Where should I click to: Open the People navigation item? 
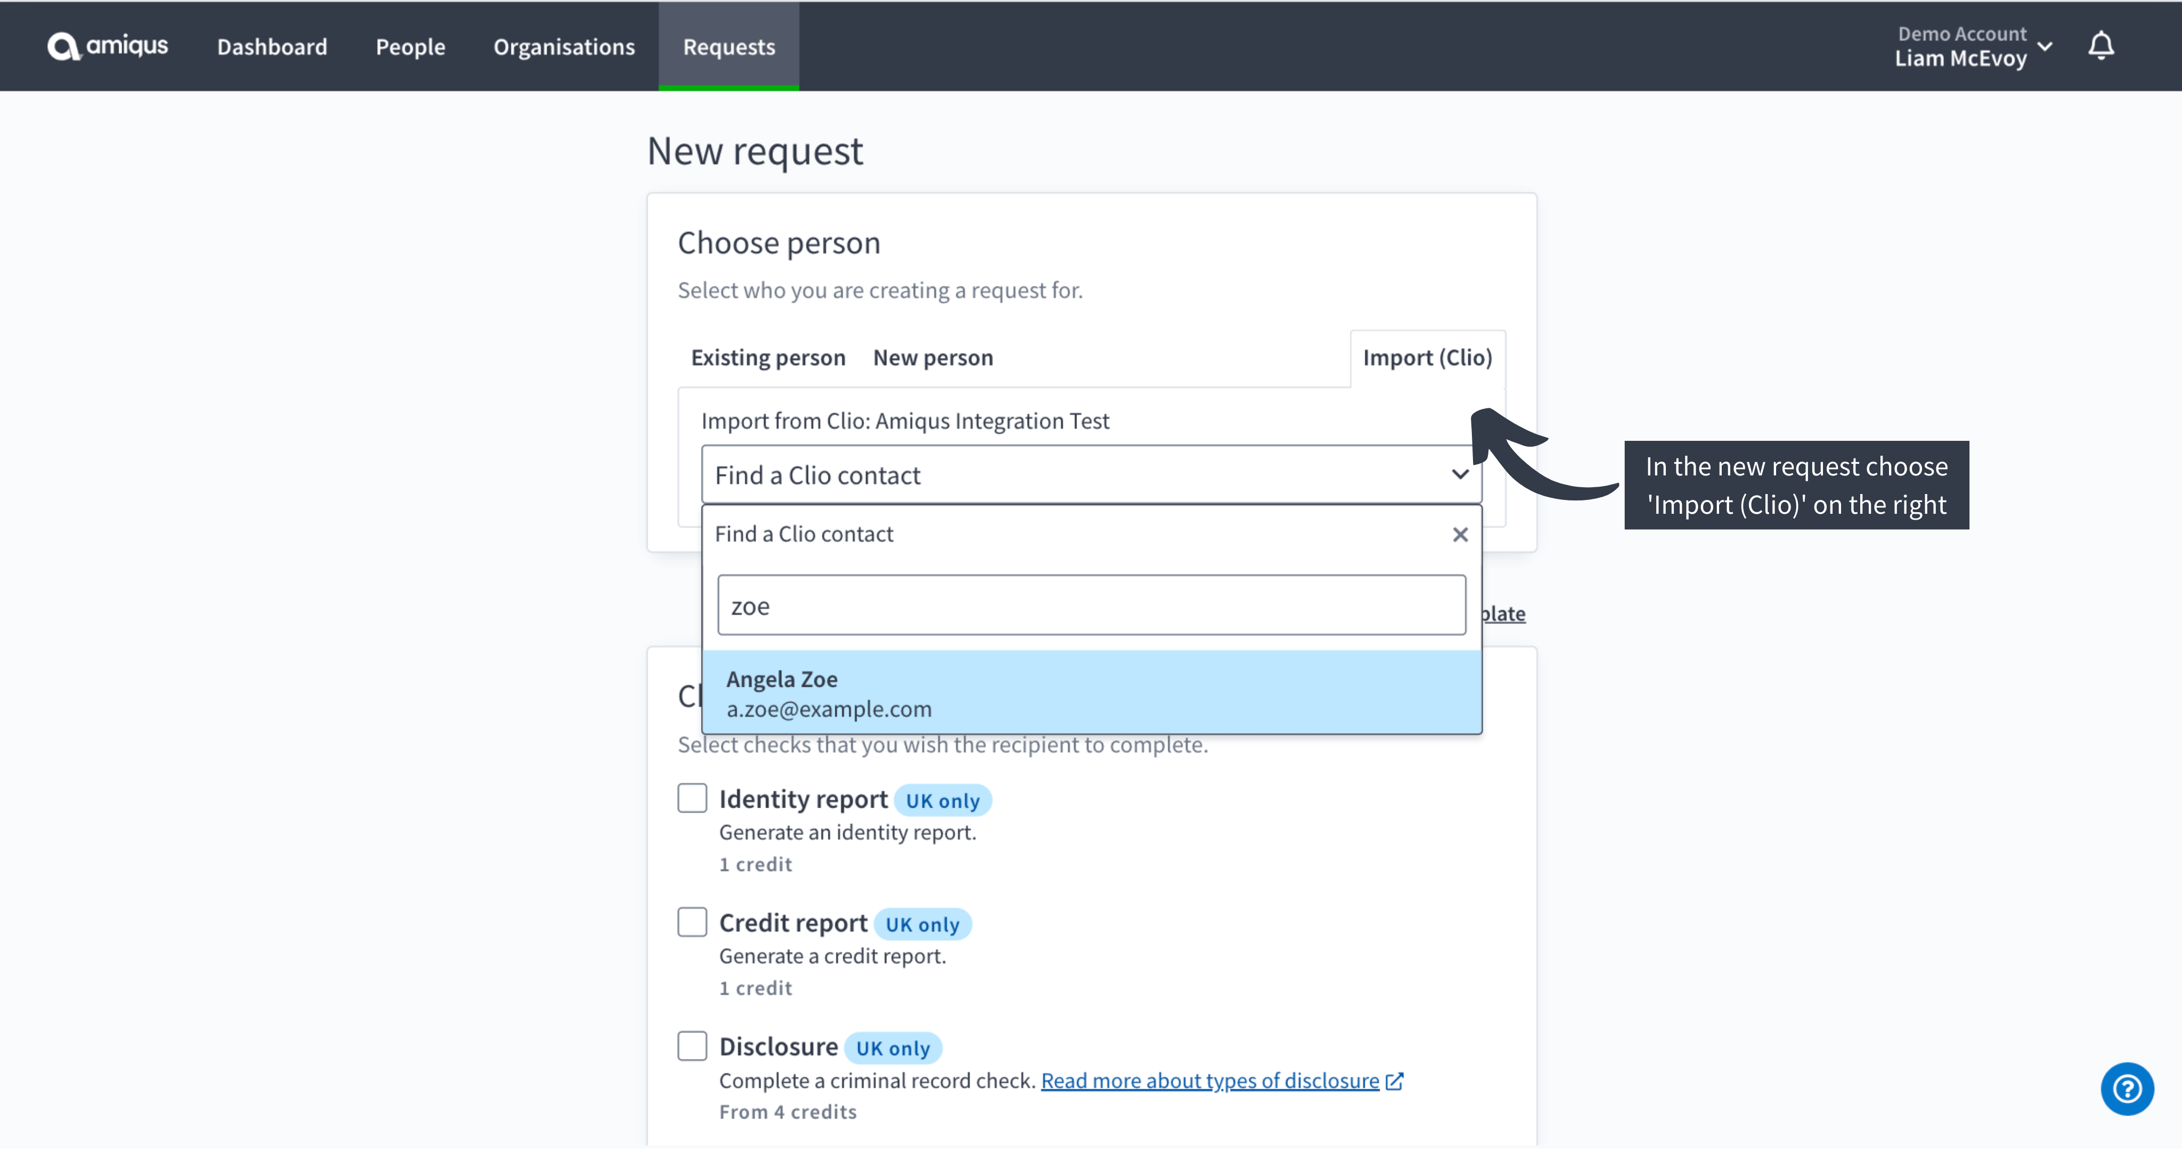pyautogui.click(x=411, y=46)
